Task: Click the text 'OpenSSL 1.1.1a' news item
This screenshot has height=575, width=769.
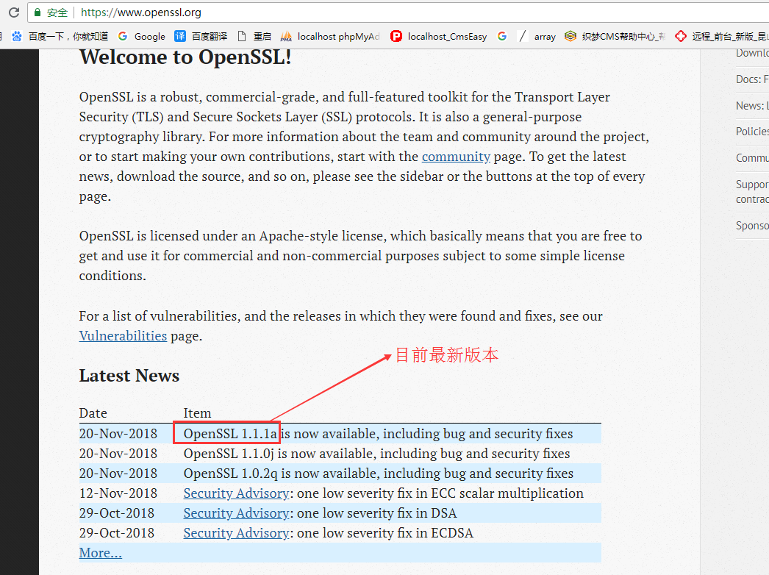Action: (230, 434)
